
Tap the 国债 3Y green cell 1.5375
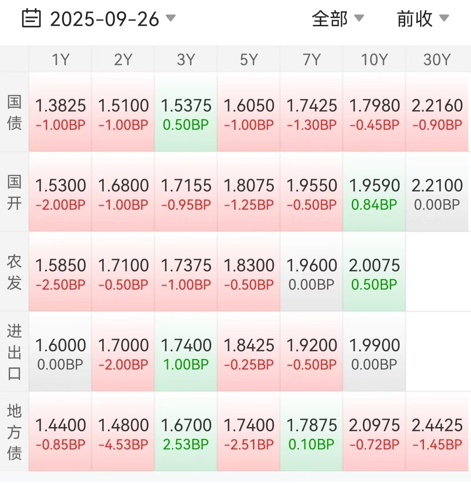[x=186, y=112]
